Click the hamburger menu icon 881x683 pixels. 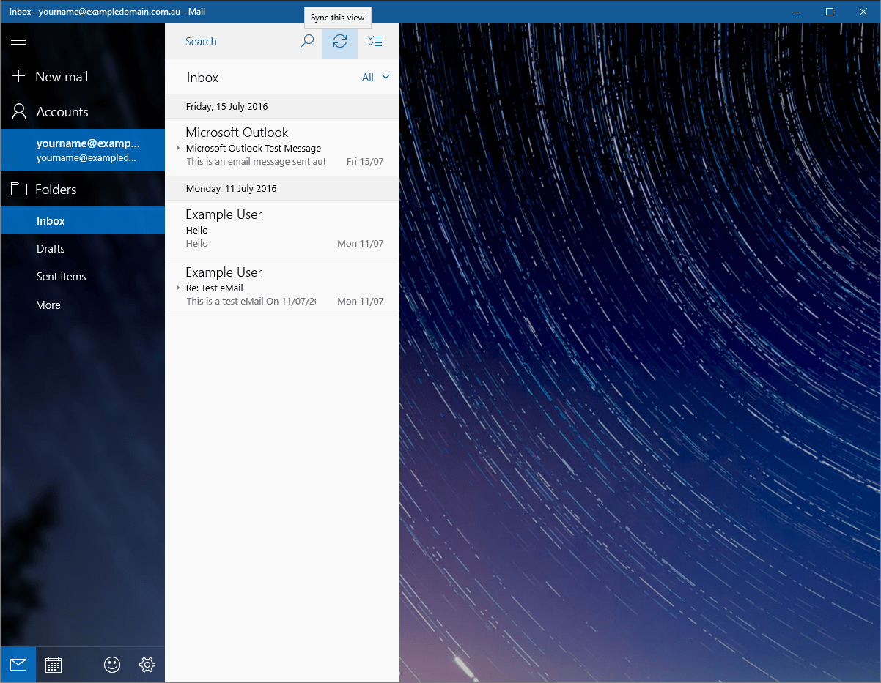point(18,41)
